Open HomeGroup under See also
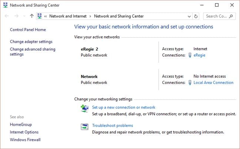The width and height of the screenshot is (240, 149). [21, 125]
